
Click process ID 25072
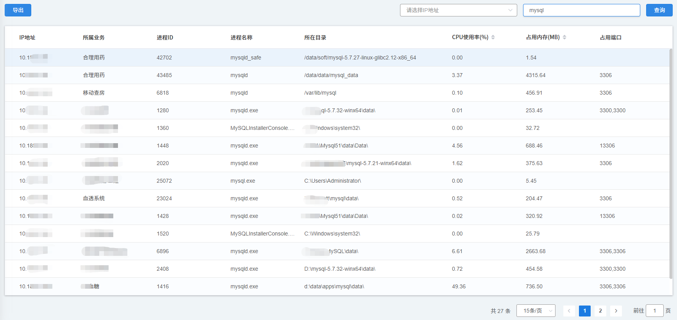tap(164, 181)
